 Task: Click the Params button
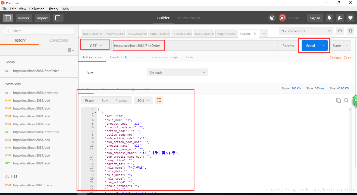coord(288,45)
